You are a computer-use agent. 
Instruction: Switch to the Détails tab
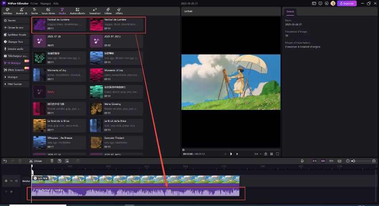click(290, 12)
